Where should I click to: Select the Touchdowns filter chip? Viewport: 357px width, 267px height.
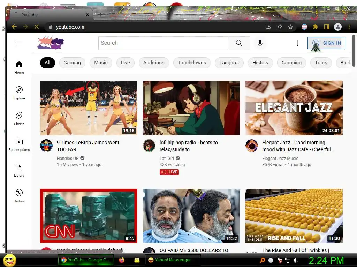(x=192, y=63)
